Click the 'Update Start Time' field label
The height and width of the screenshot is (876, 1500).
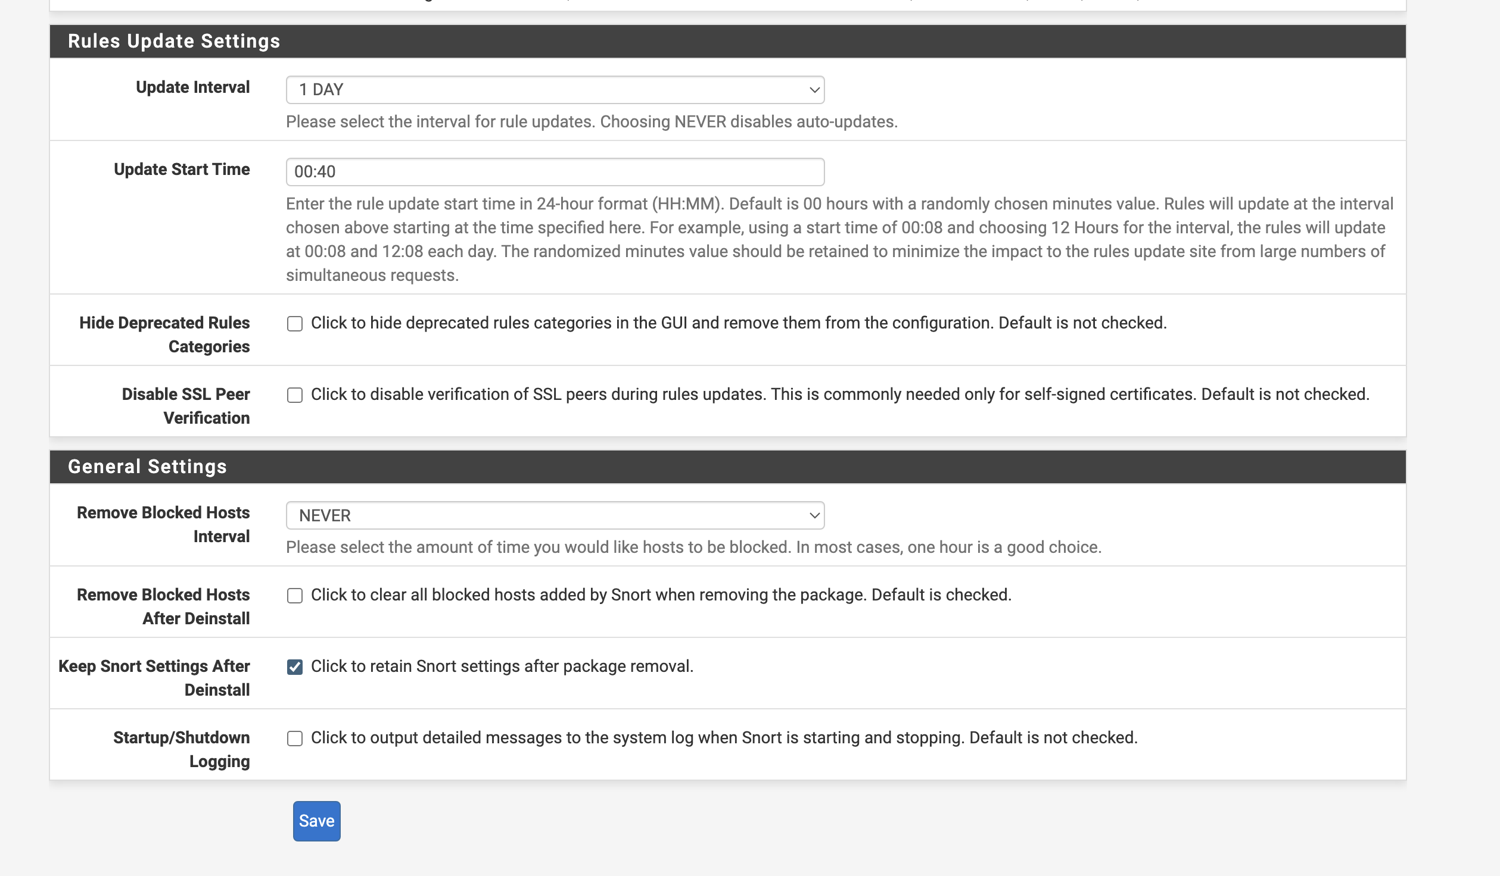pyautogui.click(x=182, y=170)
